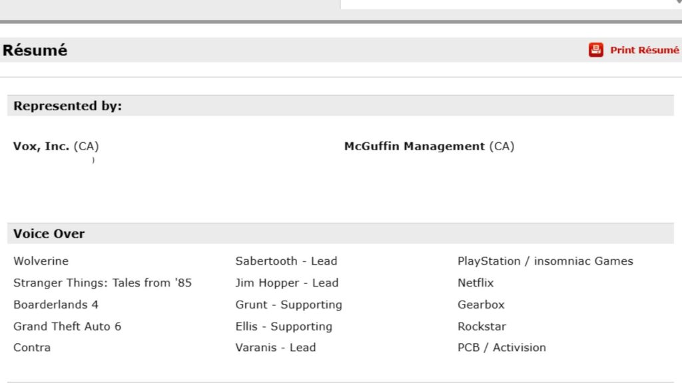Screen dimensions: 682x383
Task: Click PlayStation / insomniac Games studio text
Action: (x=545, y=261)
